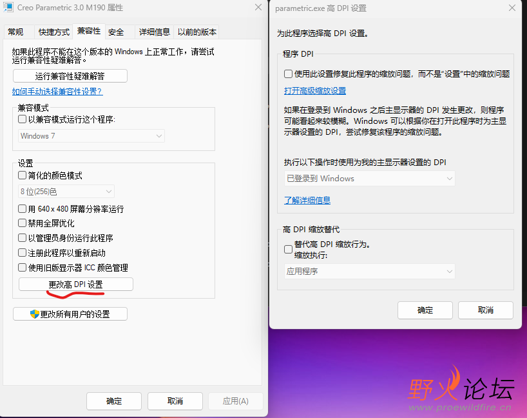
Task: Open the 以前的版本 tab
Action: pos(197,32)
